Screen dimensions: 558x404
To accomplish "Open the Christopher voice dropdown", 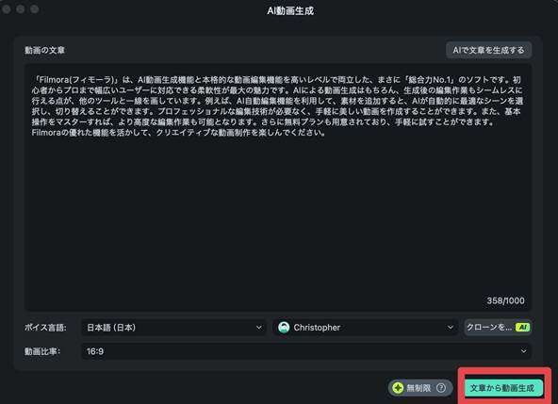I will pyautogui.click(x=366, y=328).
